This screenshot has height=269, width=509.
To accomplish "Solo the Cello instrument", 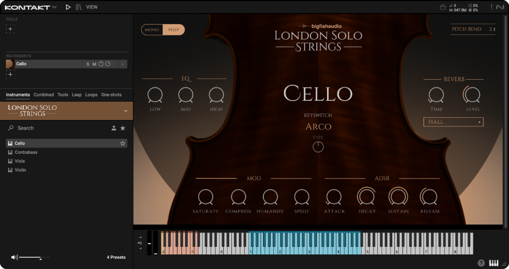I will click(x=88, y=64).
